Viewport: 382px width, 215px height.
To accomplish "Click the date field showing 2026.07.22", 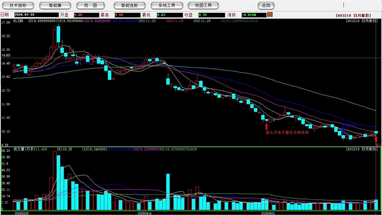I will tap(37, 15).
